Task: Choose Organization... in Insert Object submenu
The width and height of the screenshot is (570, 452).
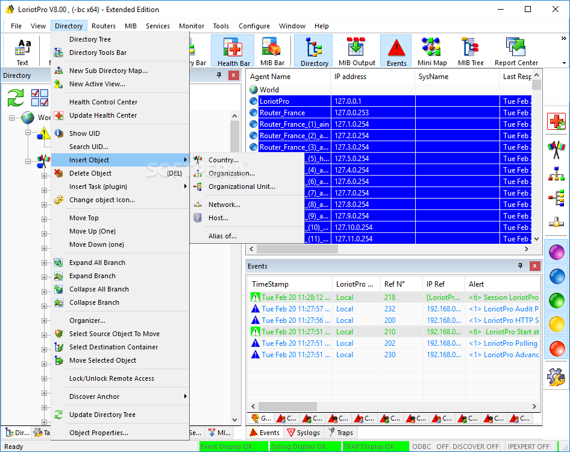Action: click(x=247, y=173)
